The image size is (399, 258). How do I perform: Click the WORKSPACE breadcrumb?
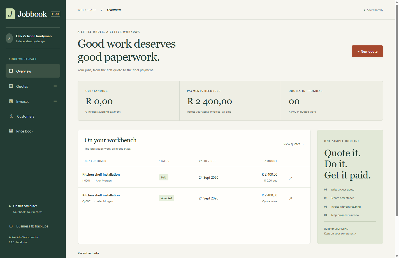click(x=87, y=10)
